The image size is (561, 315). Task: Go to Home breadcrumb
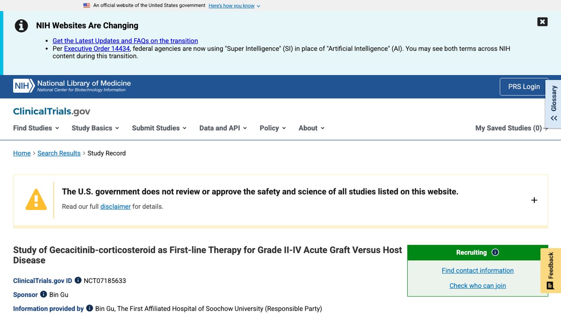coord(22,153)
